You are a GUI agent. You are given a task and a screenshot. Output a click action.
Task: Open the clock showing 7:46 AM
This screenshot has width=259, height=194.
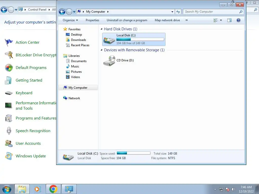246,189
